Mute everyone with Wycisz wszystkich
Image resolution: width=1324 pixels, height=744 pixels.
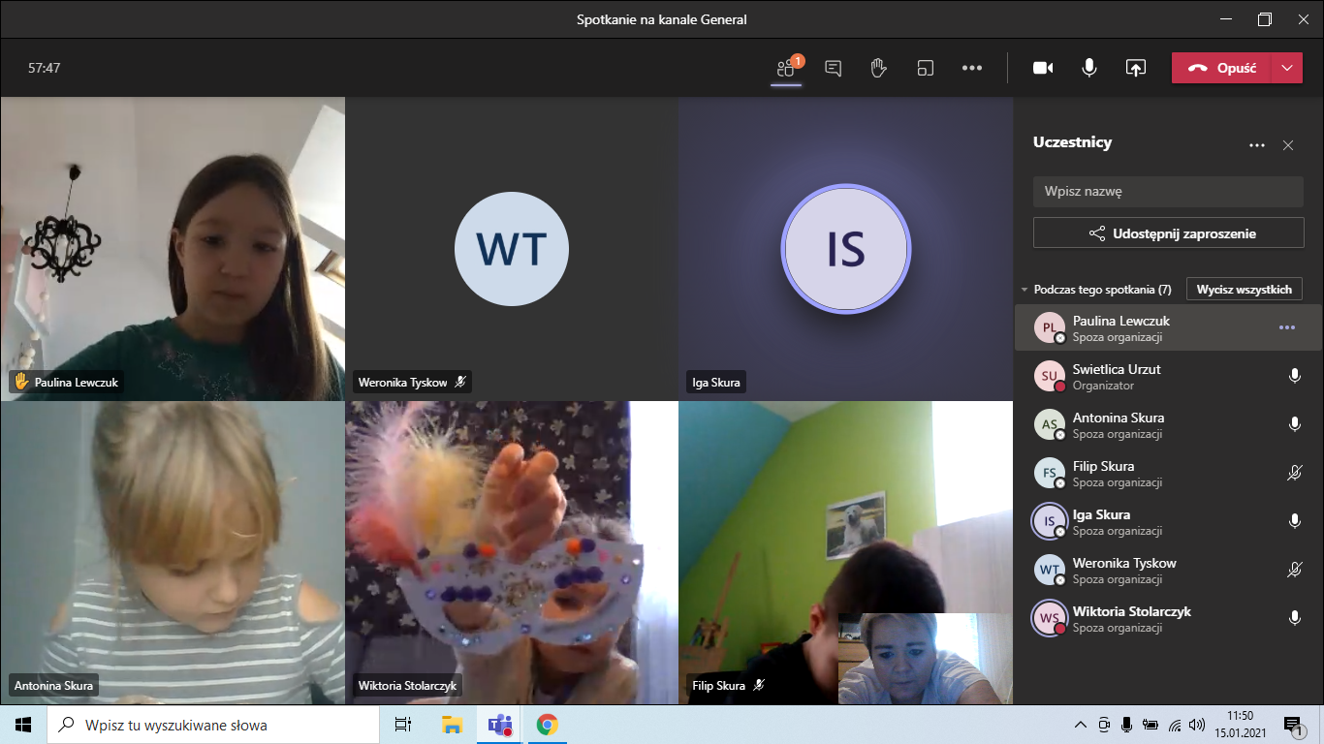click(x=1245, y=290)
